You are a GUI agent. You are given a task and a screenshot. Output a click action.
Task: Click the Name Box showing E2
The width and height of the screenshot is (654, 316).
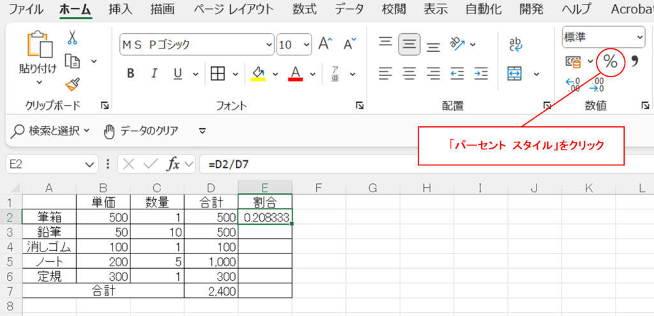tap(45, 164)
